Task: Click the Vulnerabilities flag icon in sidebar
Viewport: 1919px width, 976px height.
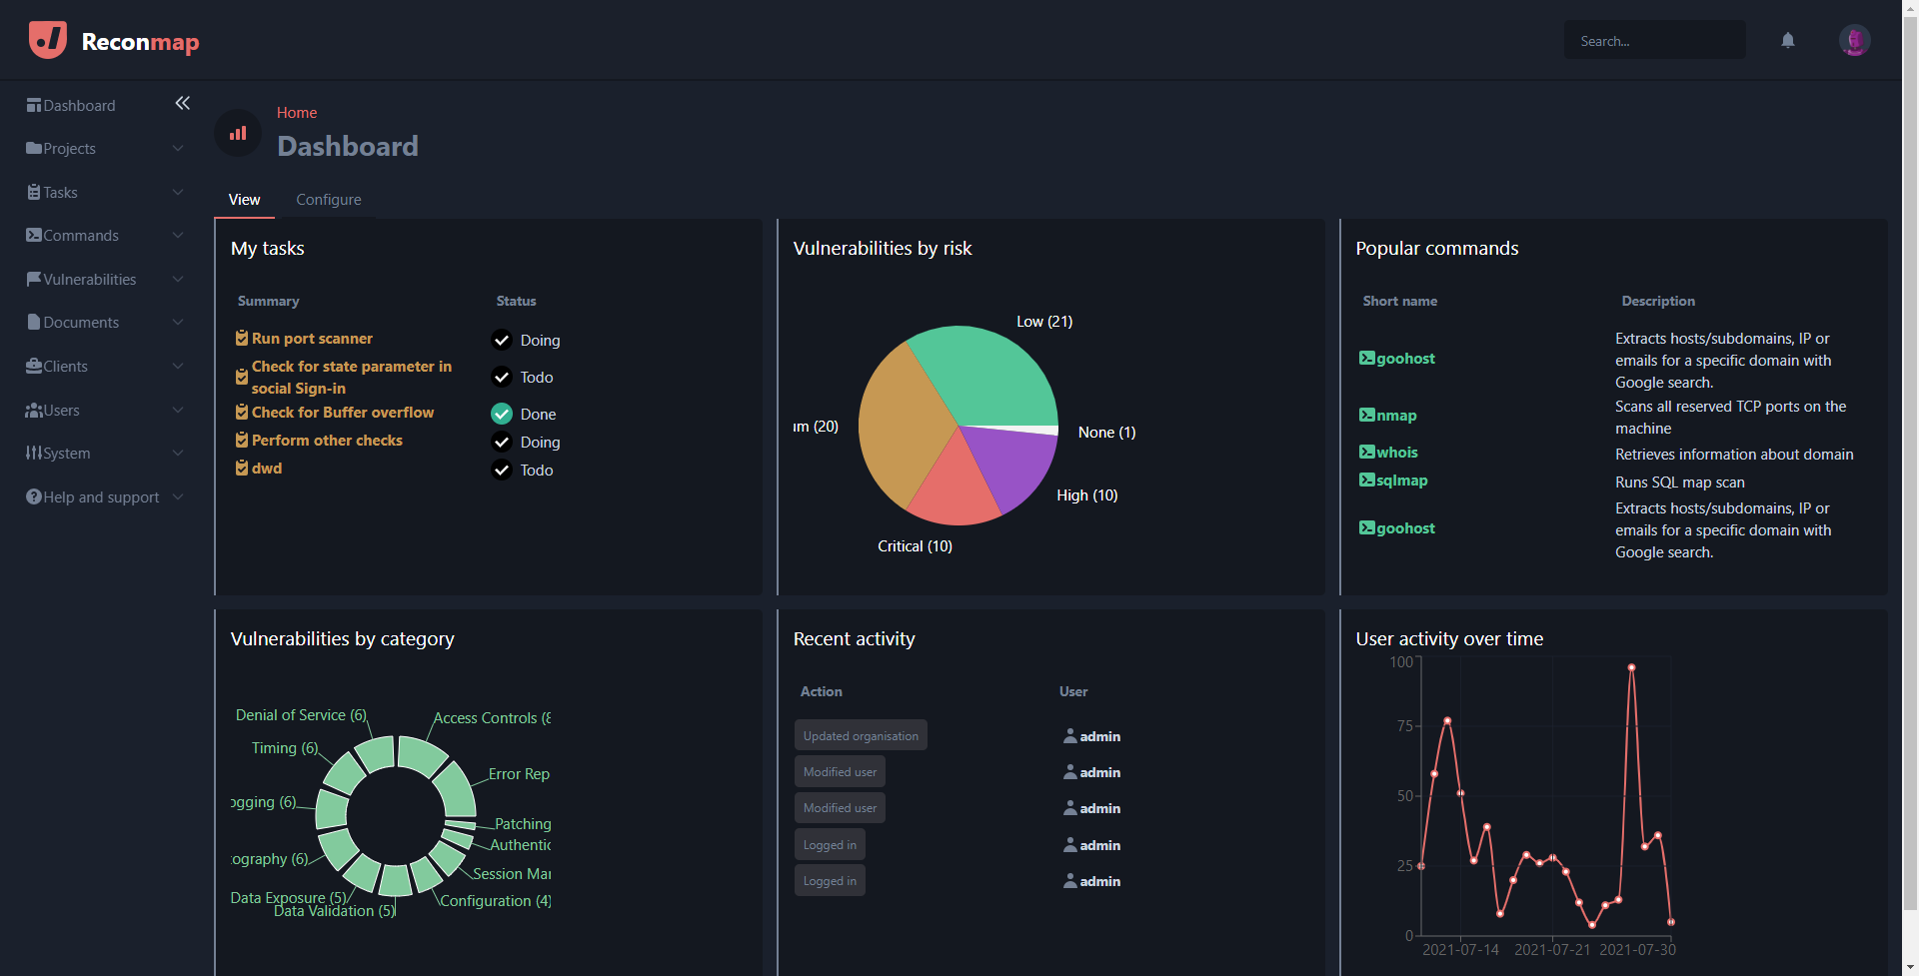Action: click(34, 280)
